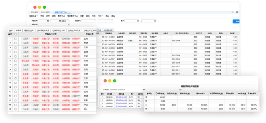The width and height of the screenshot is (266, 123).
Task: Check the checkbox for row 1
Action: coord(15,39)
